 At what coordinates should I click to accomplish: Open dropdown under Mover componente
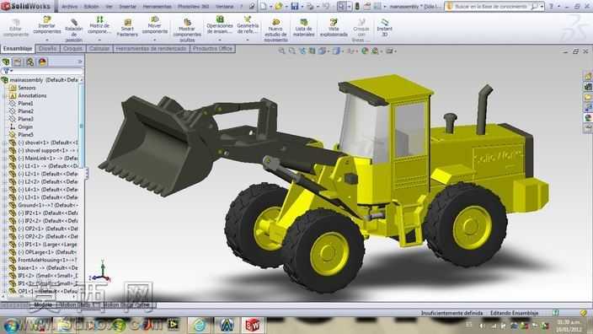155,40
